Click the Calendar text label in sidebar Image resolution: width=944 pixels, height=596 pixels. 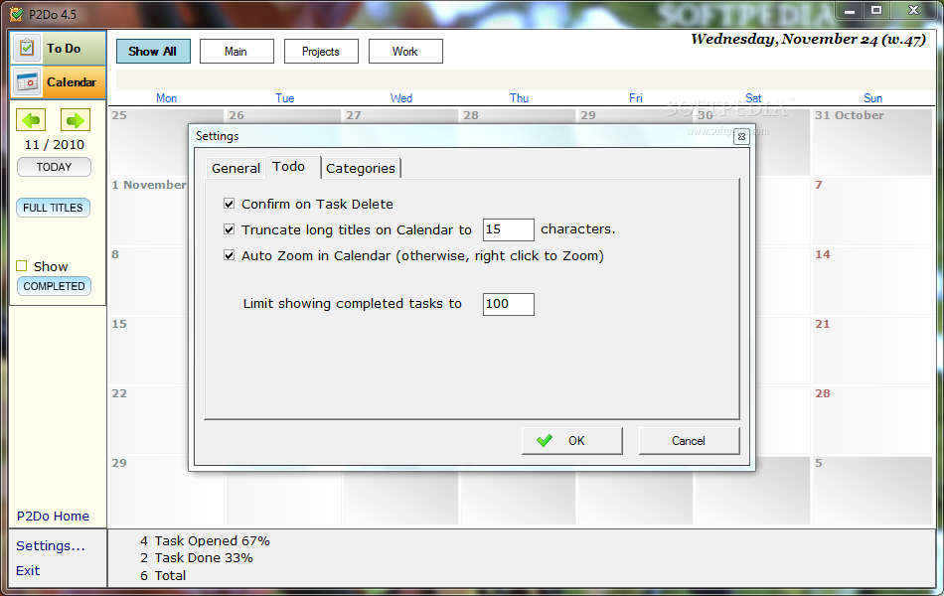click(72, 81)
